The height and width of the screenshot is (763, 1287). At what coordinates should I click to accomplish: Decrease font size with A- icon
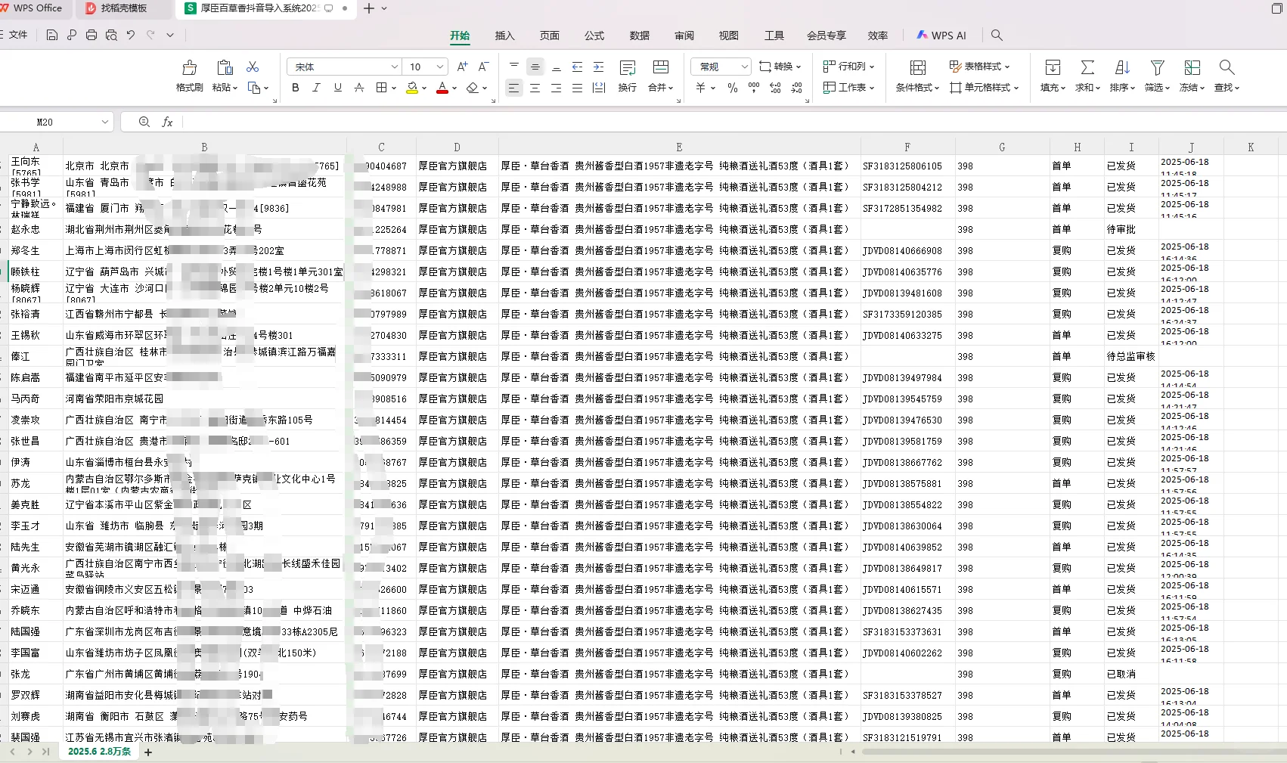(x=484, y=67)
